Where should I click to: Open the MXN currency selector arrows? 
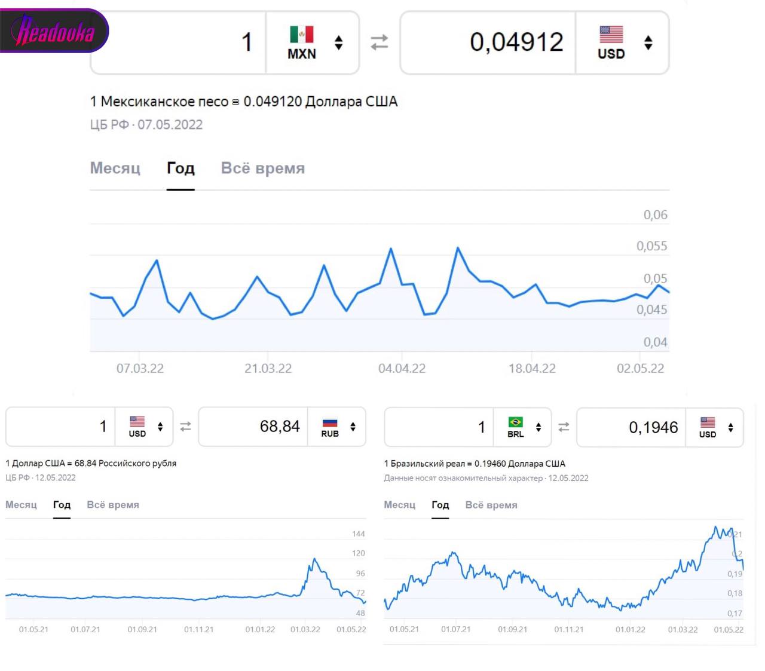[339, 42]
